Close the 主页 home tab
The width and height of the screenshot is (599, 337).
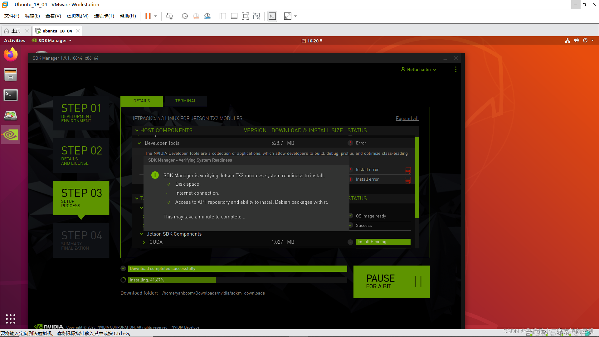click(27, 31)
